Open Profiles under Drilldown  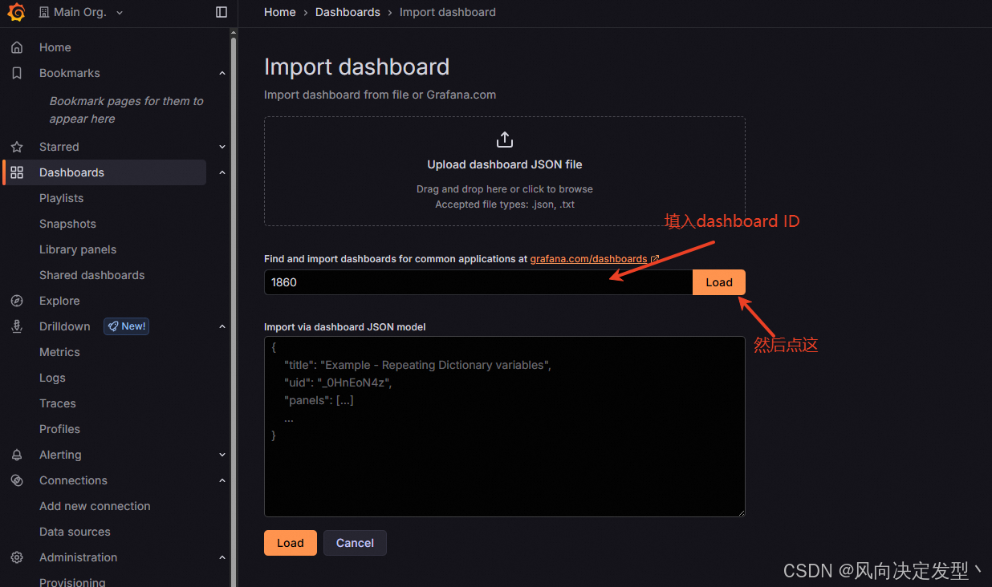(x=60, y=429)
